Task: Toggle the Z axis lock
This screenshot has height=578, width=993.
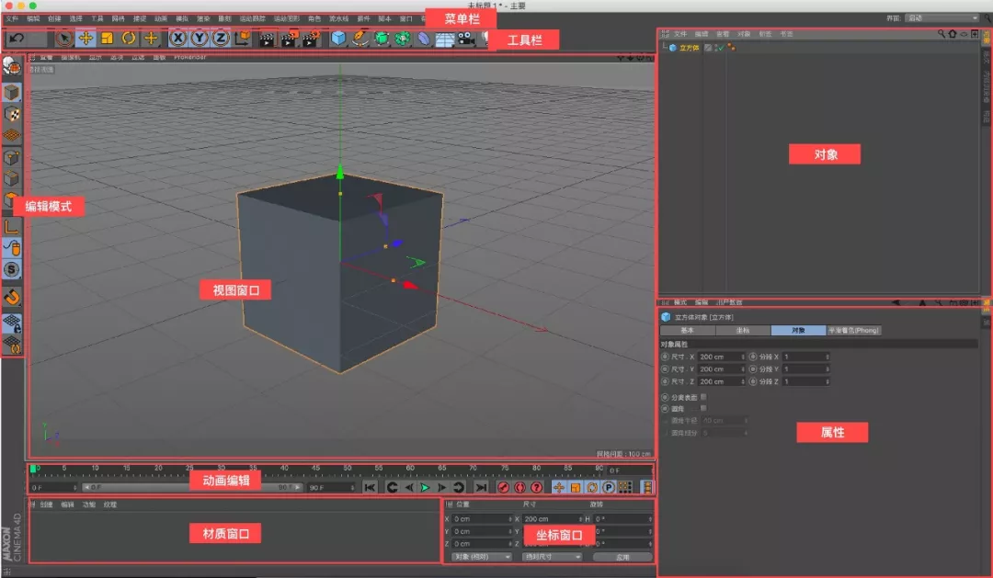Action: (x=221, y=39)
